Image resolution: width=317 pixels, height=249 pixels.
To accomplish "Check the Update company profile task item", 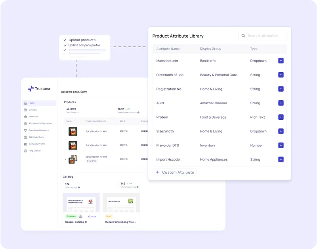I will 65,46.
